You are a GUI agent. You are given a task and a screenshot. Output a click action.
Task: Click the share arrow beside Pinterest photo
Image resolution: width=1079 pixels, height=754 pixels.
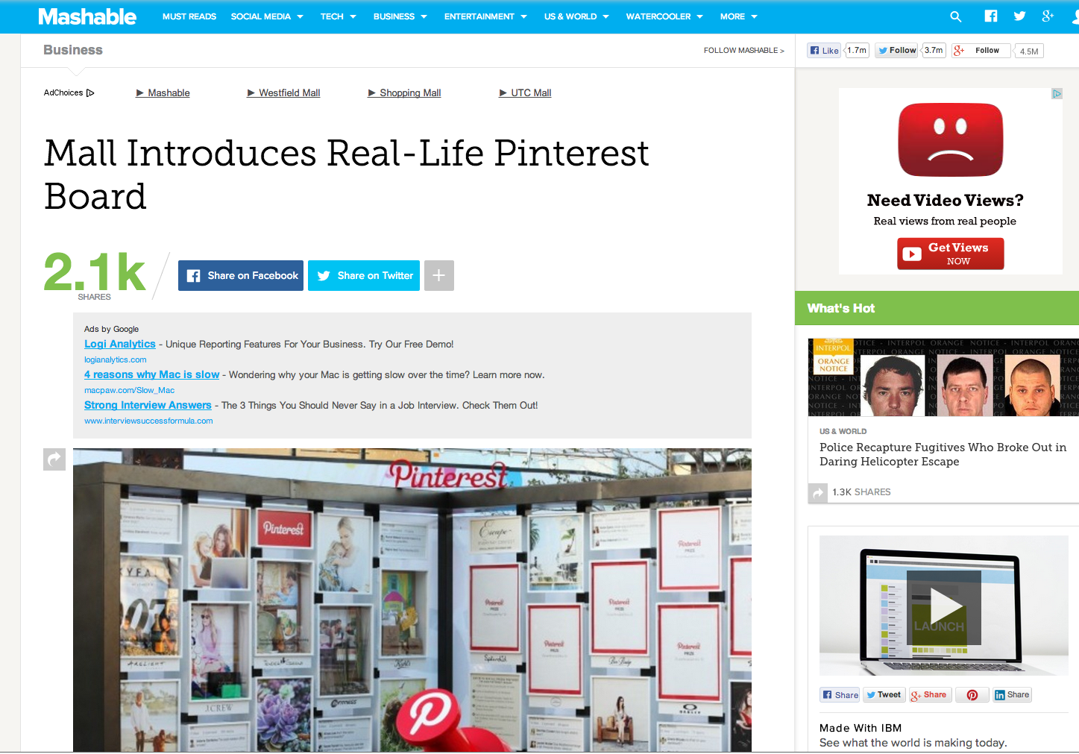54,459
